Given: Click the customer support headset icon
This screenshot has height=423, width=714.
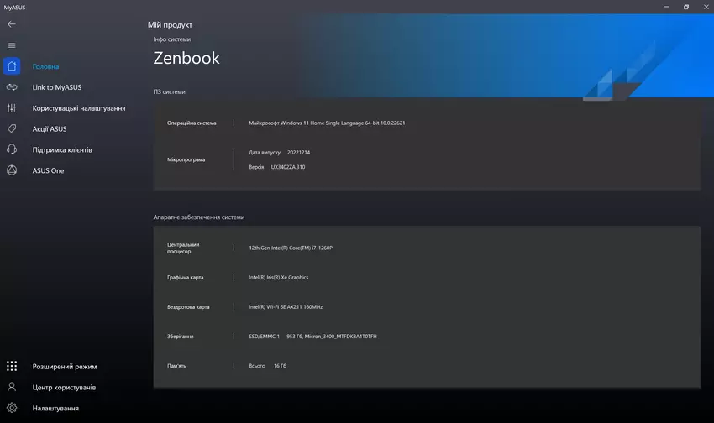Looking at the screenshot, I should click(x=12, y=150).
